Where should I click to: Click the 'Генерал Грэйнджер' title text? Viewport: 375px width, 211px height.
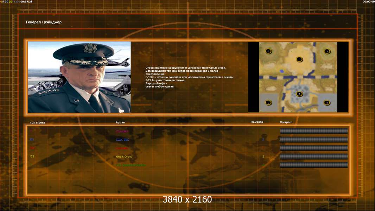coord(44,22)
